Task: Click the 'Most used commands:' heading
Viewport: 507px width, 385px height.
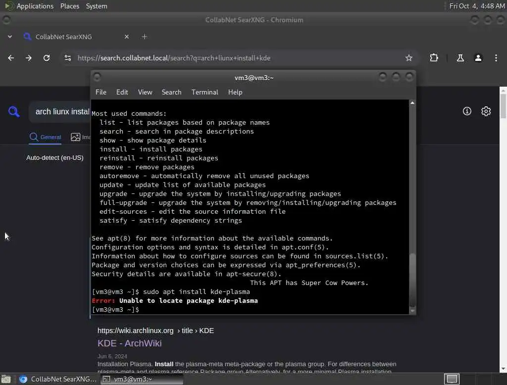Action: (x=129, y=113)
